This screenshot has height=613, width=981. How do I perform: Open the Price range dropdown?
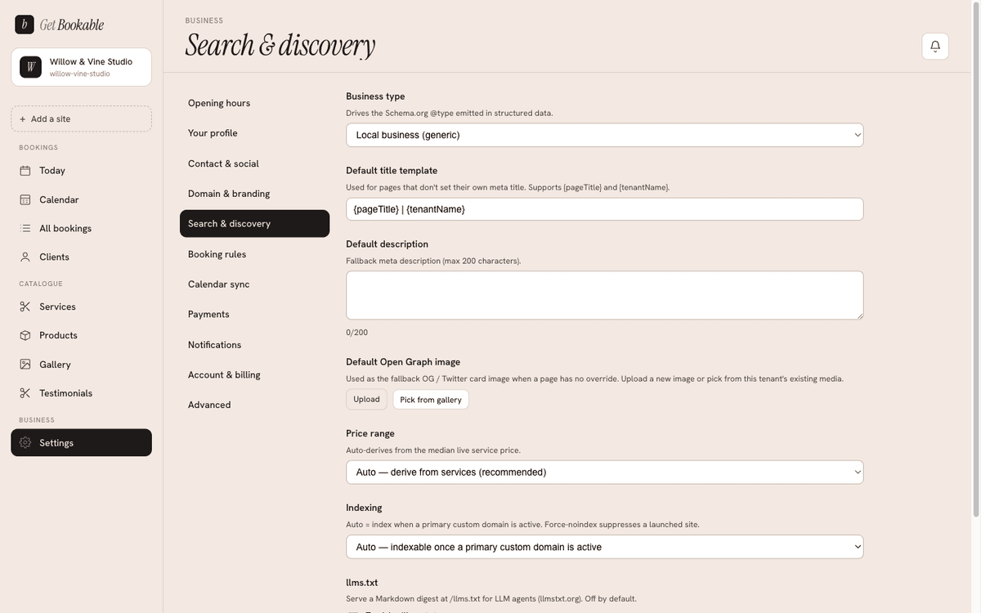pos(605,472)
